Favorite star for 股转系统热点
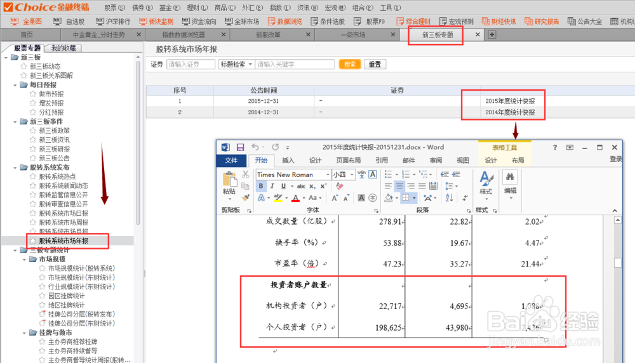635x363 pixels. tap(33, 176)
